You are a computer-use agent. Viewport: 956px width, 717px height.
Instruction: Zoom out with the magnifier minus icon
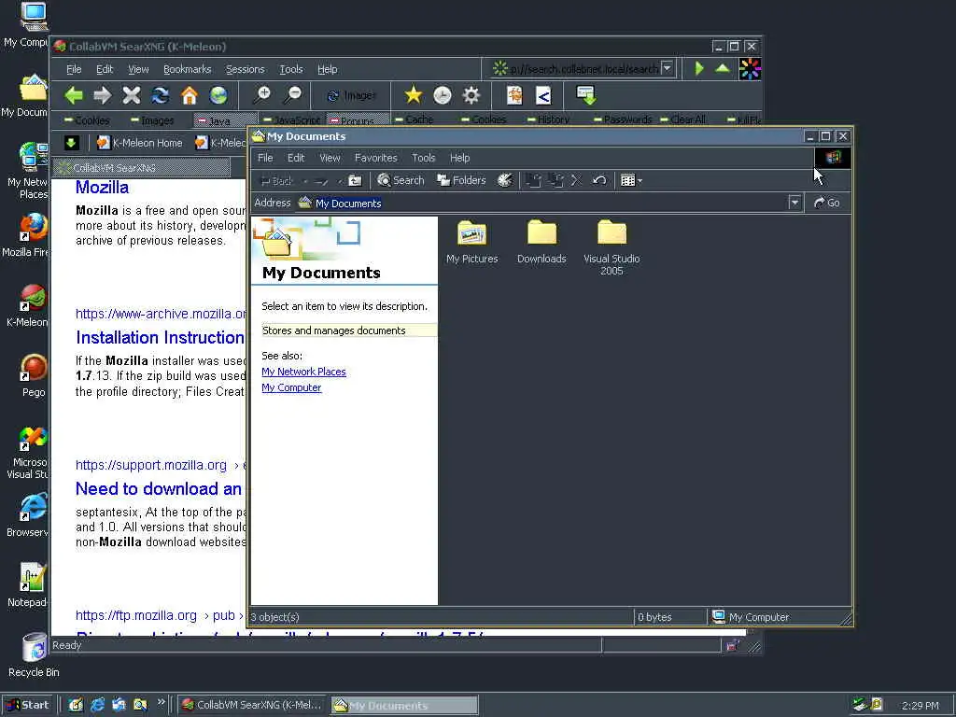pyautogui.click(x=292, y=95)
